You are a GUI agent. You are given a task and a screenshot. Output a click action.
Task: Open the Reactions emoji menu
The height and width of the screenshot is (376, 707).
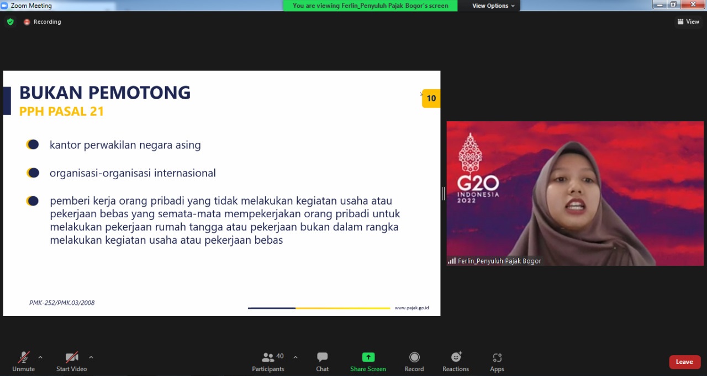(x=456, y=357)
